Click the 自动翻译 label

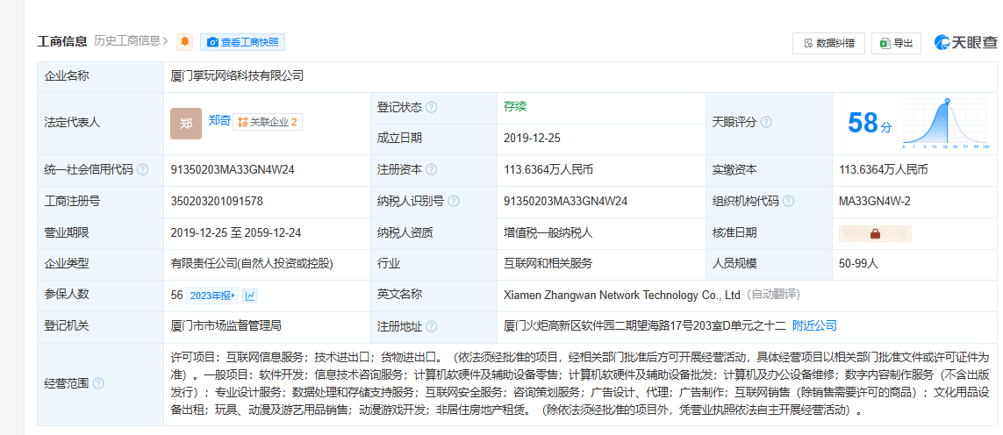click(772, 295)
